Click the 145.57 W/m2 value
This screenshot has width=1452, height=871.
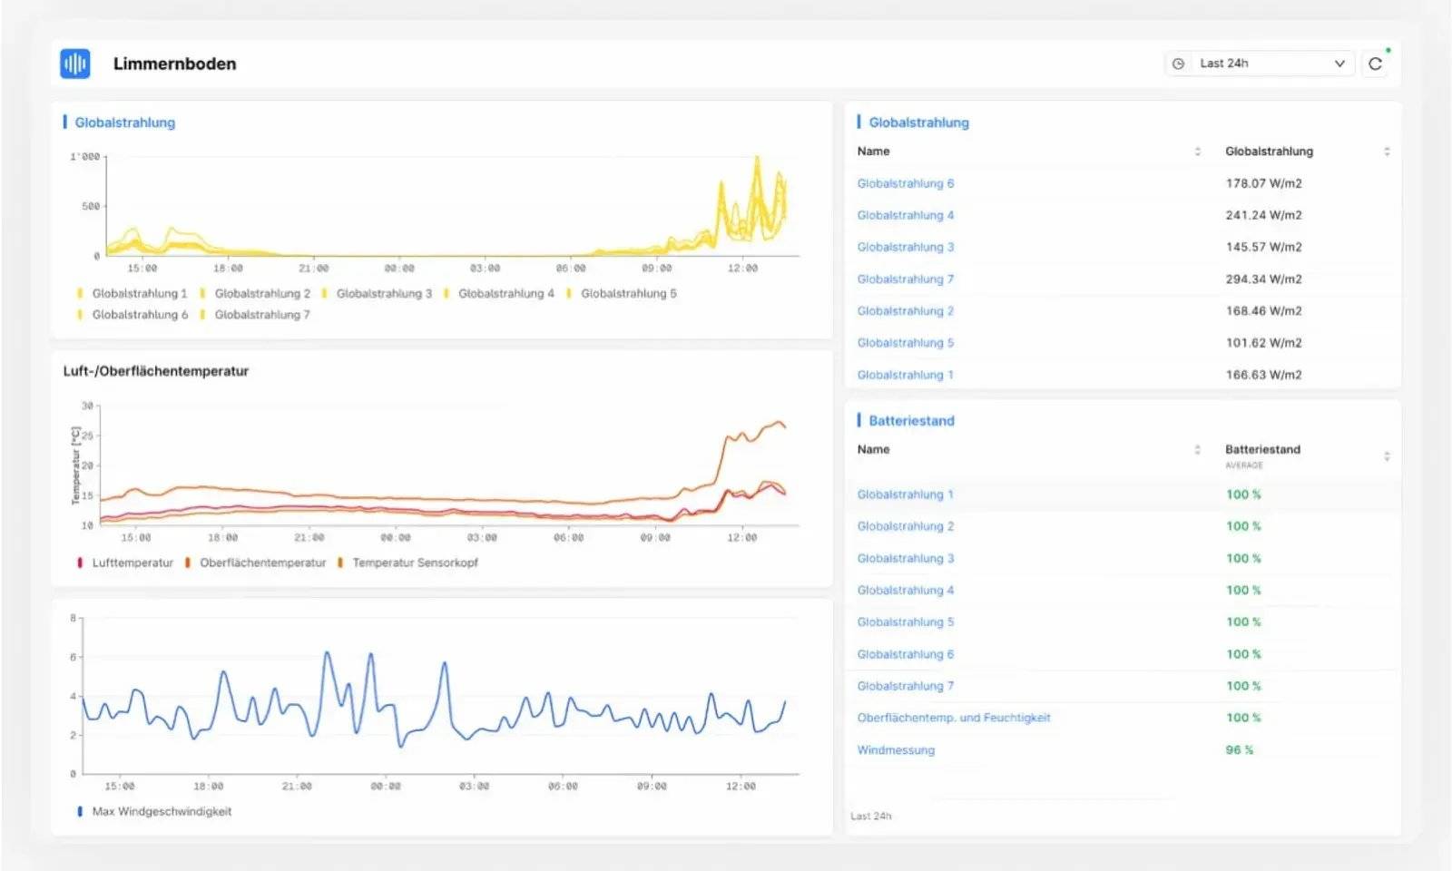1263,247
